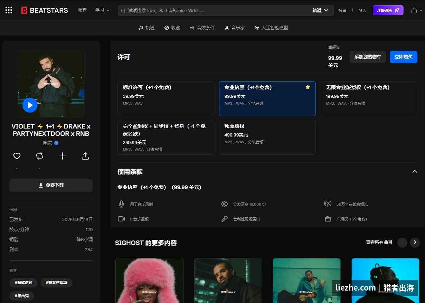The width and height of the screenshot is (425, 303).
Task: Click the 99.99 美元 total price
Action: pyautogui.click(x=335, y=61)
